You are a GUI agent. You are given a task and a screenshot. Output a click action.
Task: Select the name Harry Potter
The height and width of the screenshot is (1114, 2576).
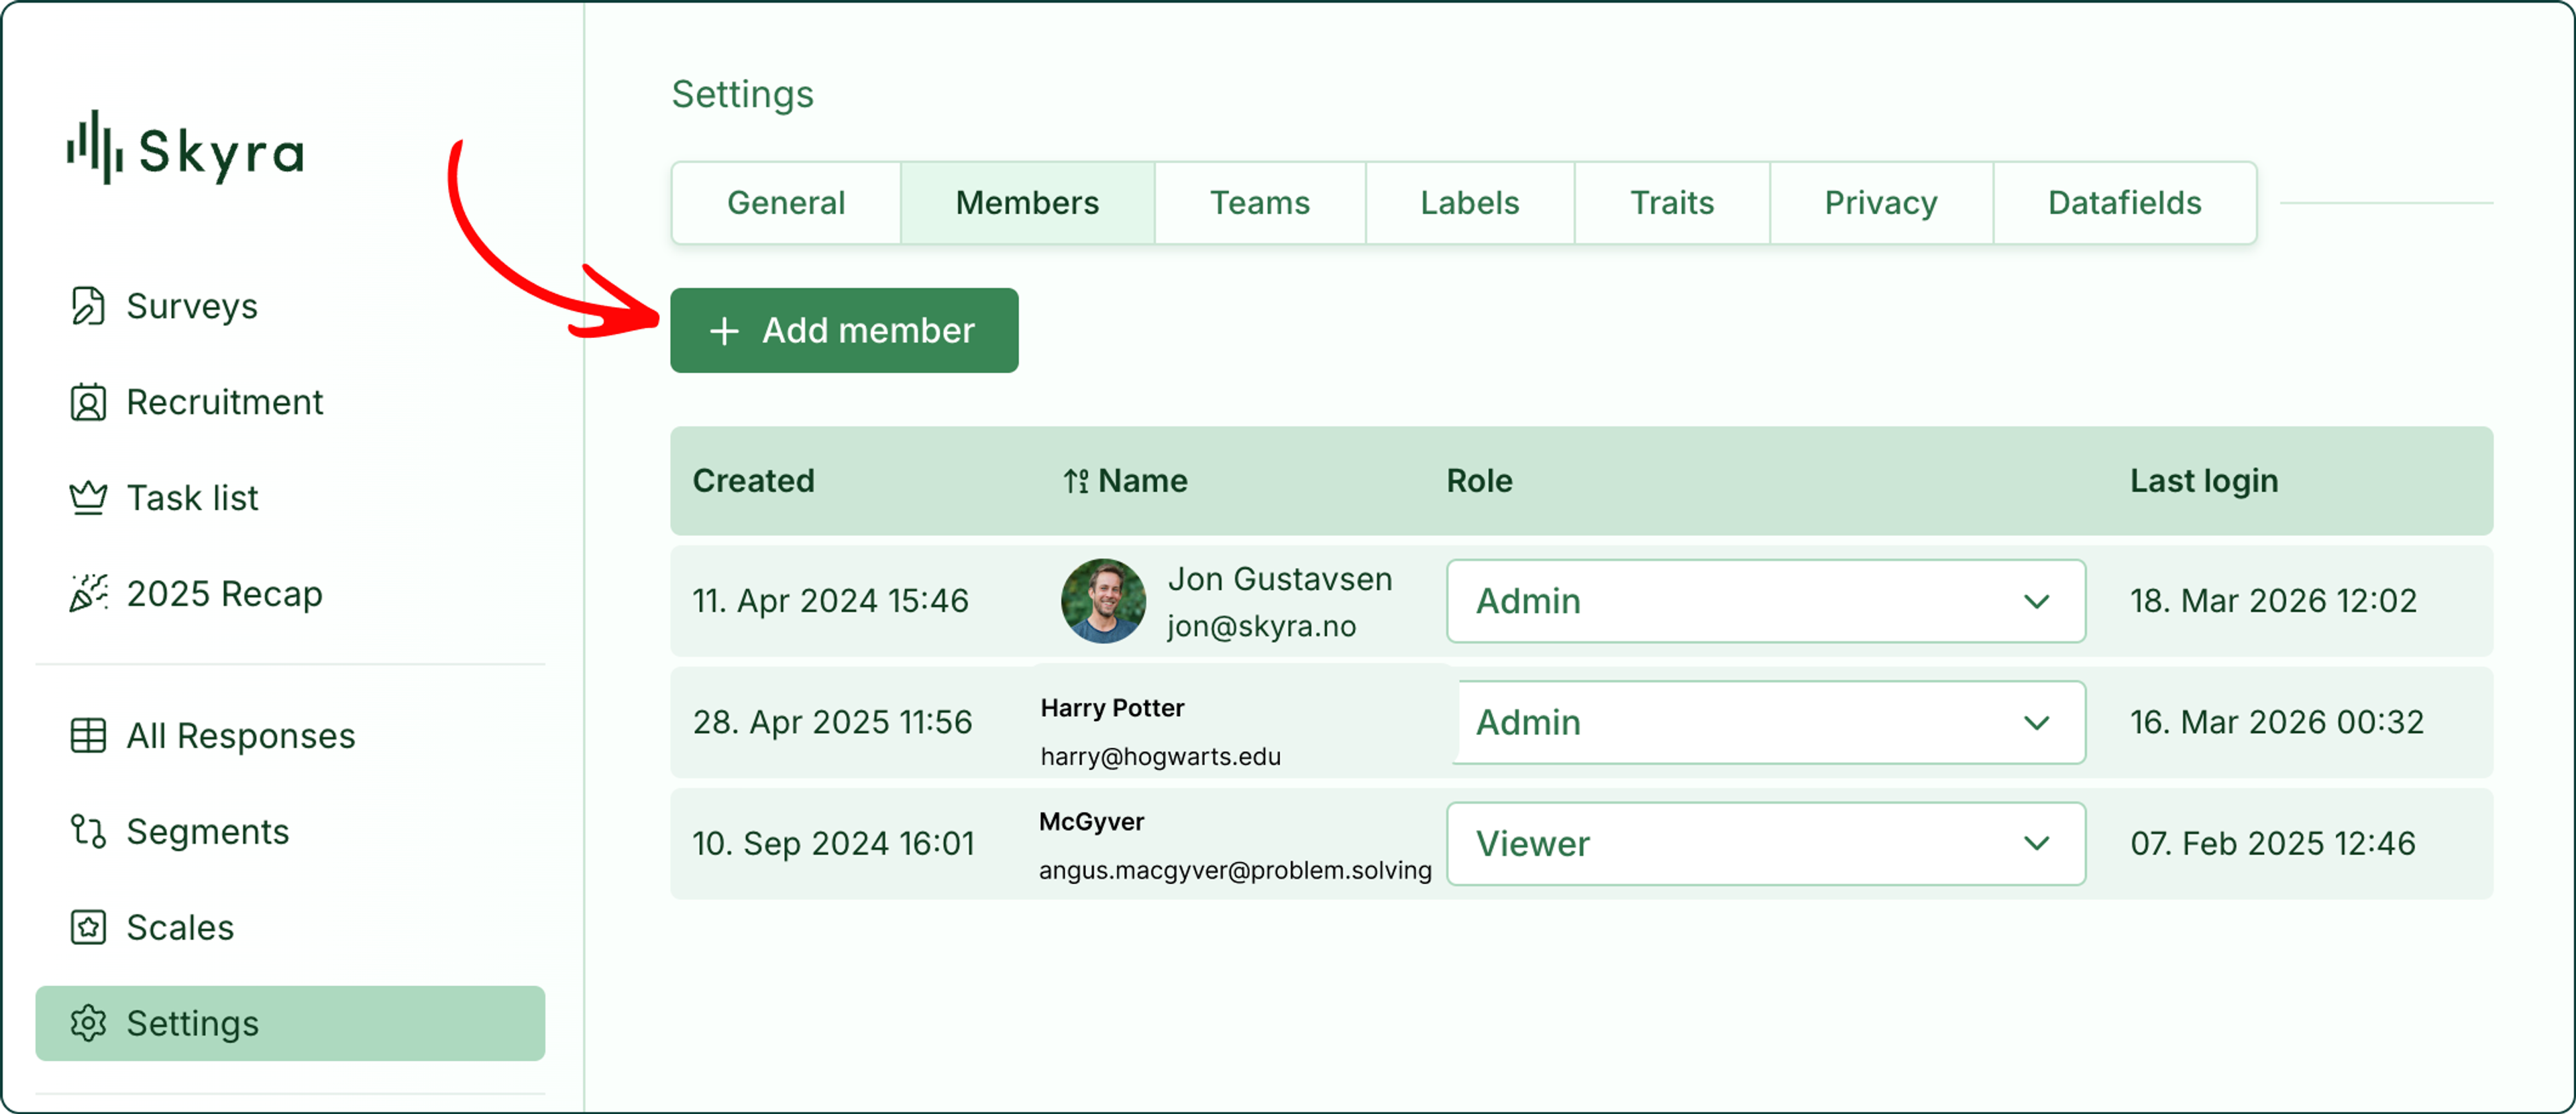(1112, 708)
